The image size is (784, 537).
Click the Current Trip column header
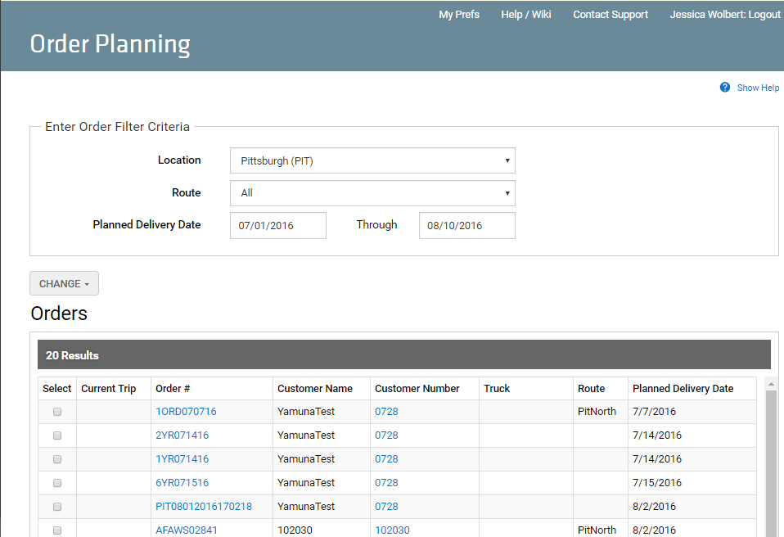pos(114,389)
